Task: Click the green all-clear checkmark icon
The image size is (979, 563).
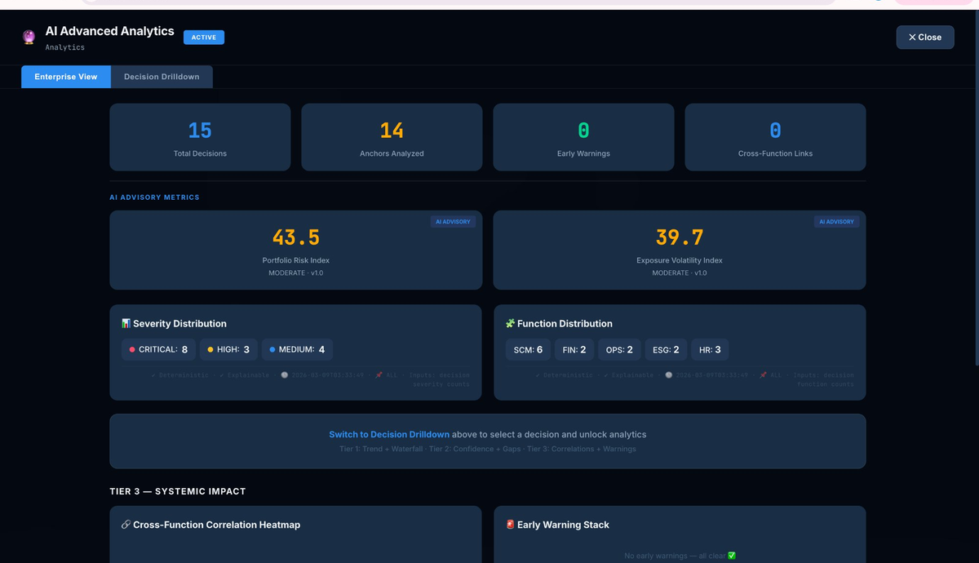Action: (729, 554)
